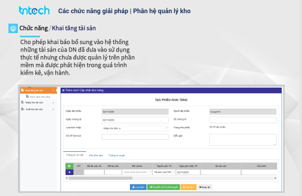
Task: Click the Cấu hình table cell
Action: coord(259,172)
